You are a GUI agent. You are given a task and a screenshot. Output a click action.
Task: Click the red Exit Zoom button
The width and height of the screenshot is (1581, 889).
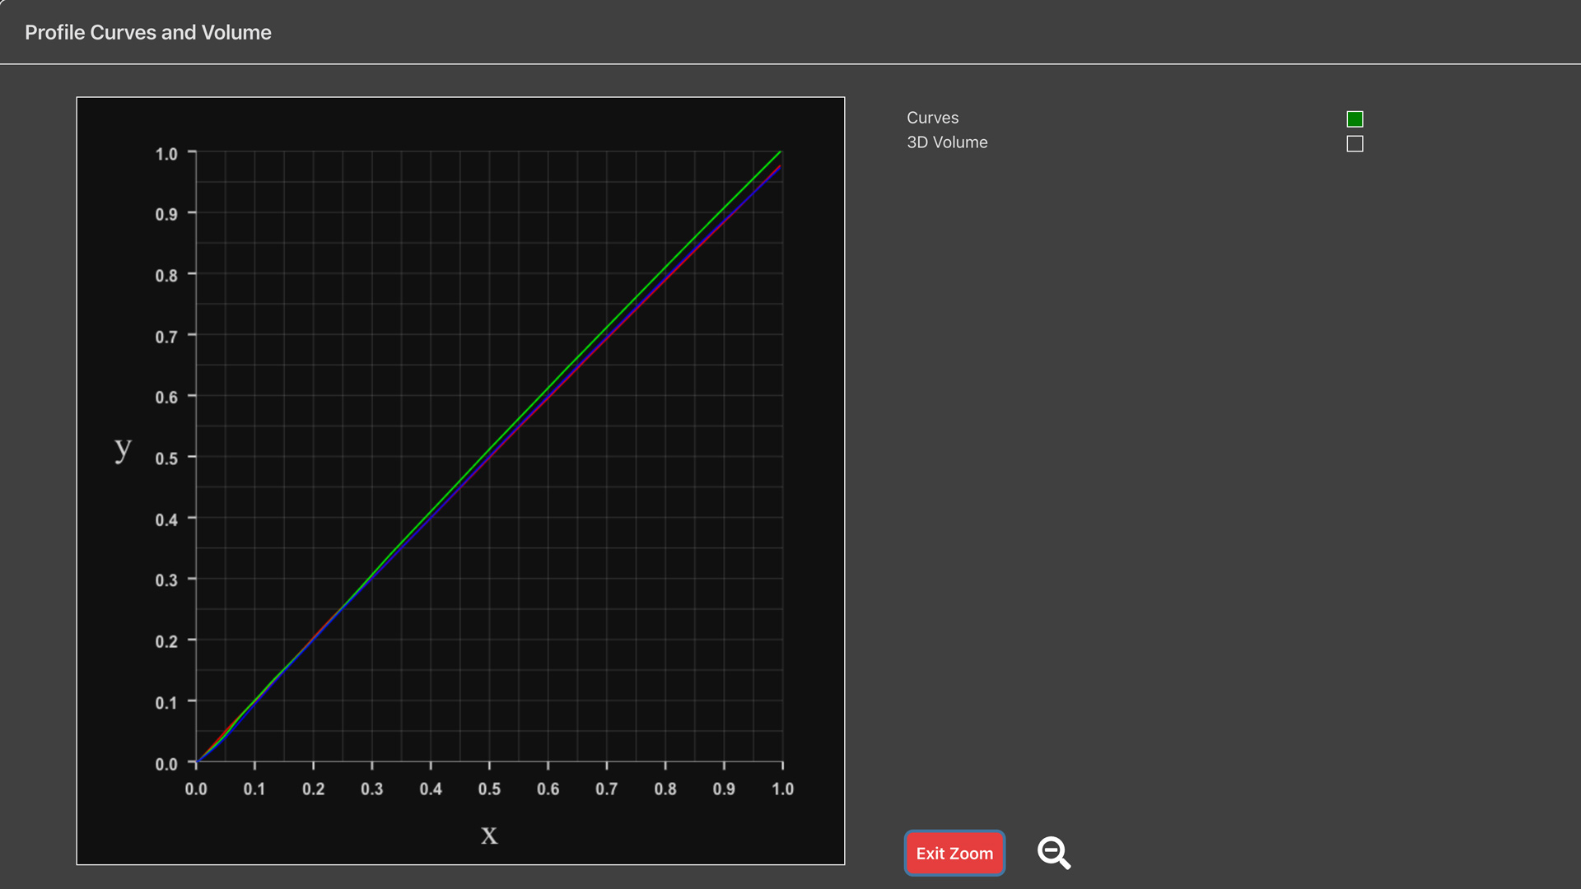954,854
